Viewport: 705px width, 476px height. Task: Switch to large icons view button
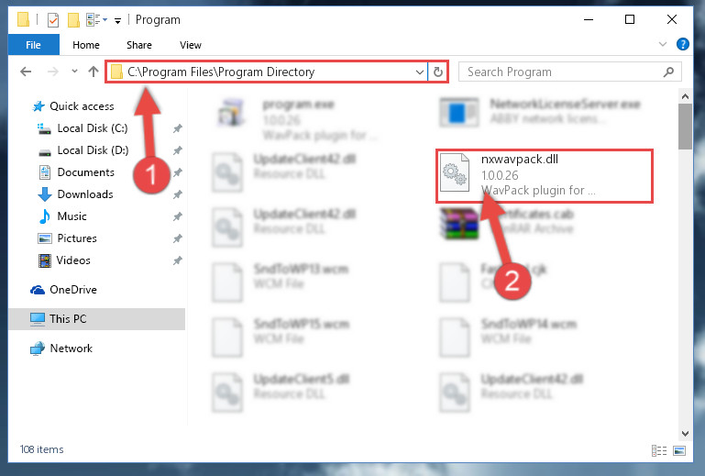[679, 450]
